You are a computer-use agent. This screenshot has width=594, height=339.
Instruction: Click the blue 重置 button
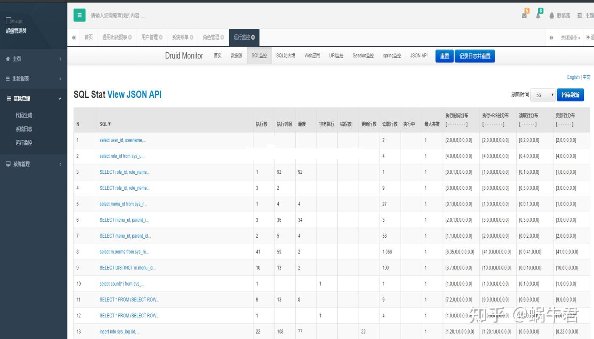click(444, 56)
